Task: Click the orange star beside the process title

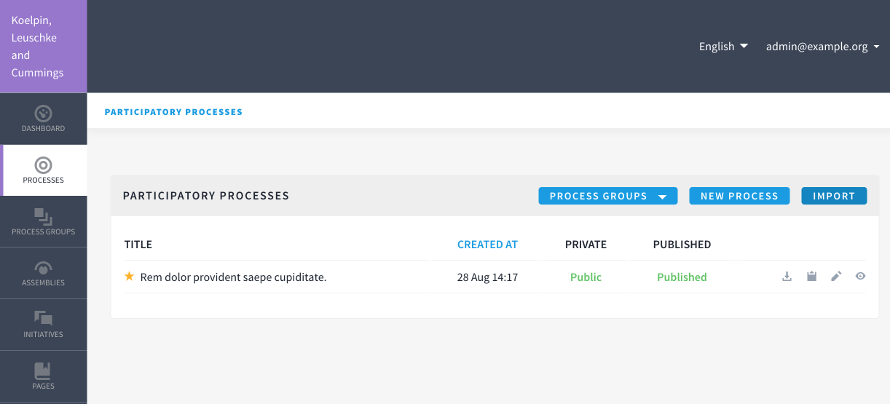Action: (130, 277)
